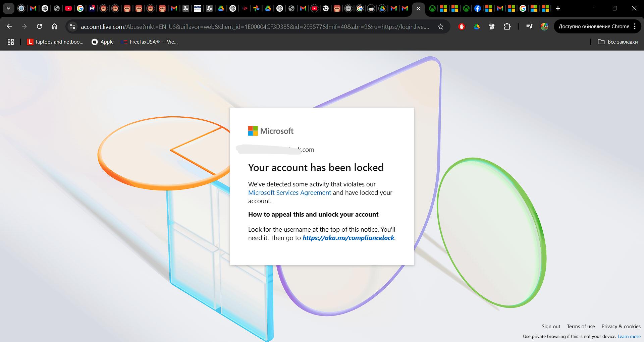Click 'How to appeal this and unlock your account'
644x342 pixels.
click(313, 215)
